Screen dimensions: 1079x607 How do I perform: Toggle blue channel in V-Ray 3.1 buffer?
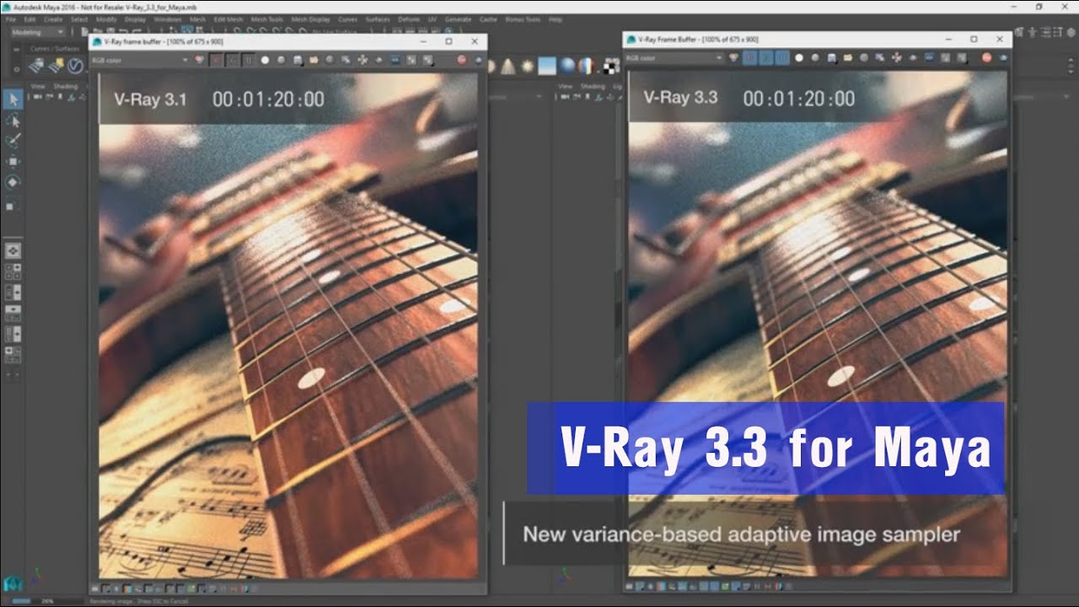pyautogui.click(x=248, y=60)
